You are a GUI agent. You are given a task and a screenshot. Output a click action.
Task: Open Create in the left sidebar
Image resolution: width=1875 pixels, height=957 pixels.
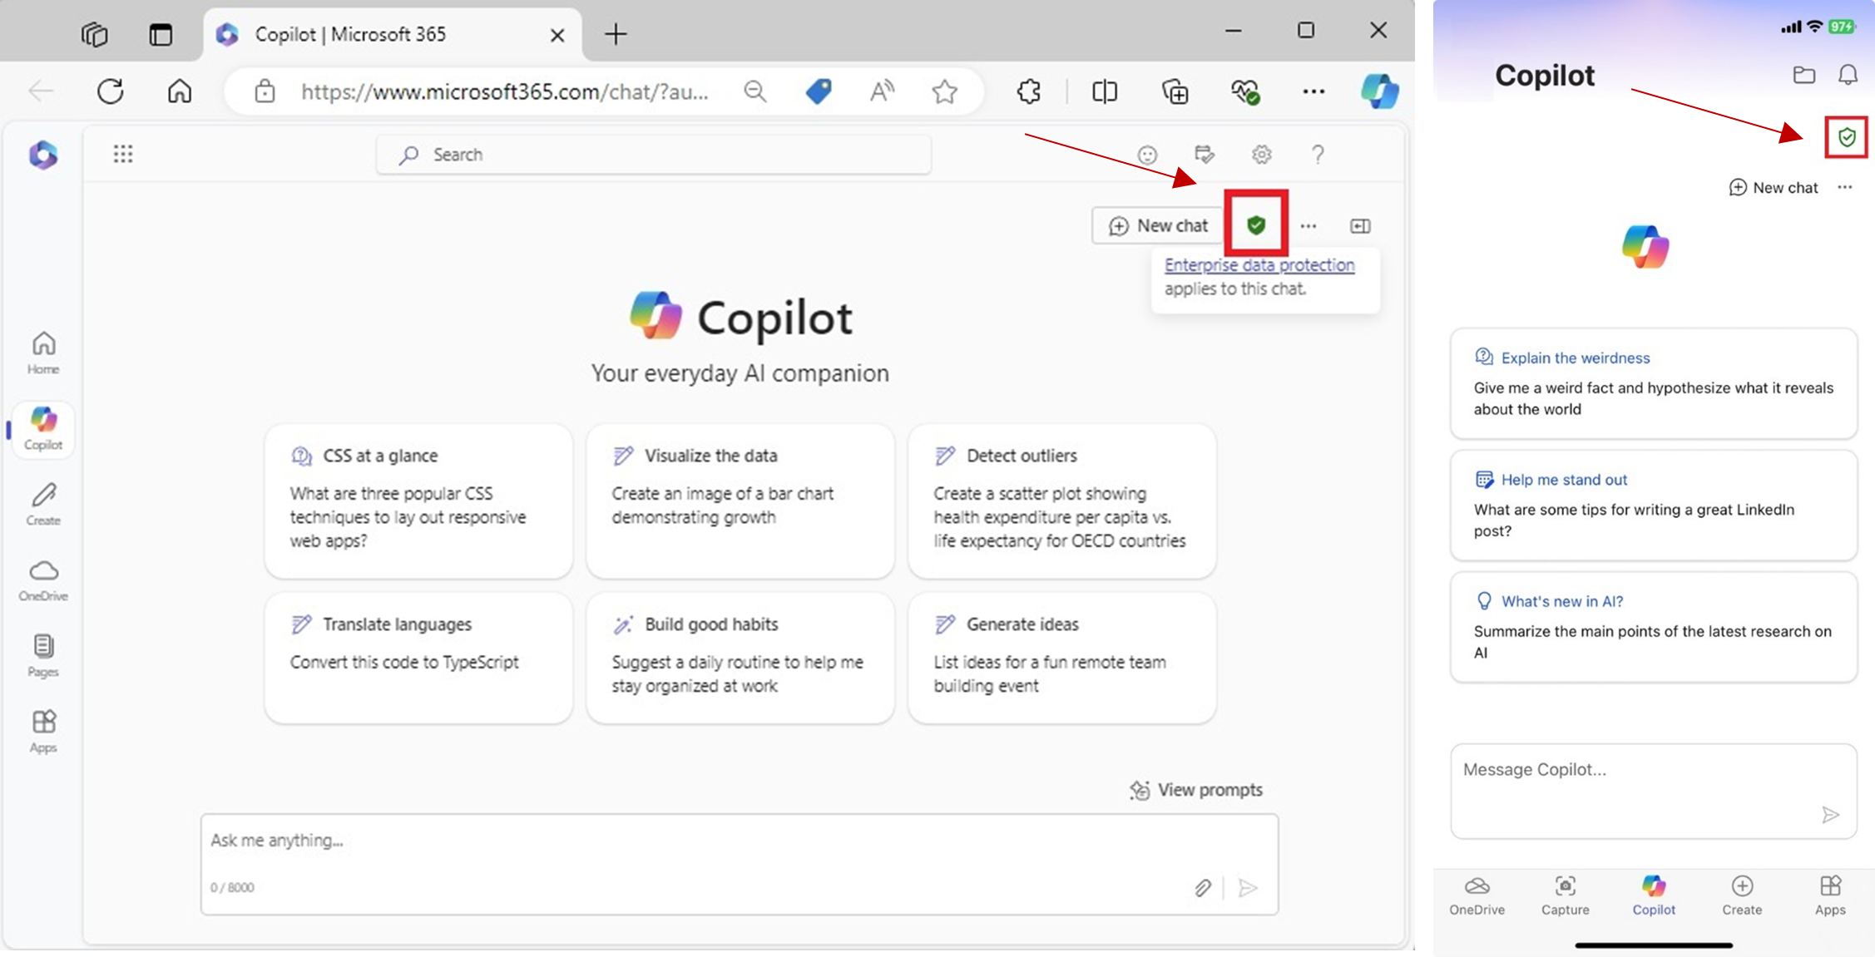click(x=43, y=505)
